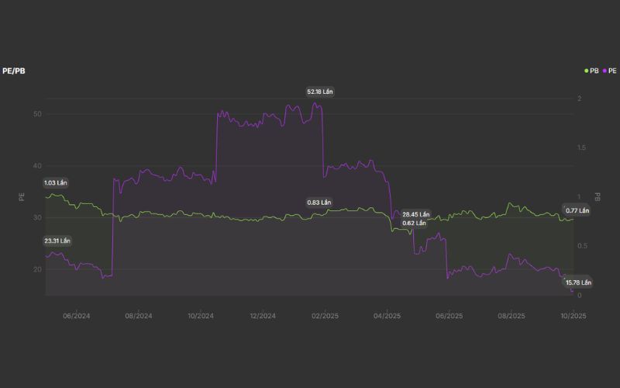Toggle the PE series in the legend

[x=611, y=71]
